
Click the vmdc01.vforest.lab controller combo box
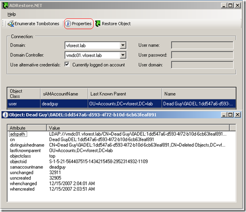(x=96, y=55)
